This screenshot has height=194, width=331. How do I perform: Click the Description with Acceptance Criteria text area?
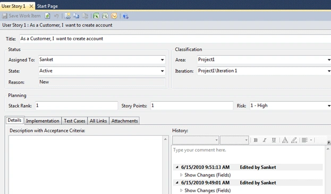click(86, 165)
